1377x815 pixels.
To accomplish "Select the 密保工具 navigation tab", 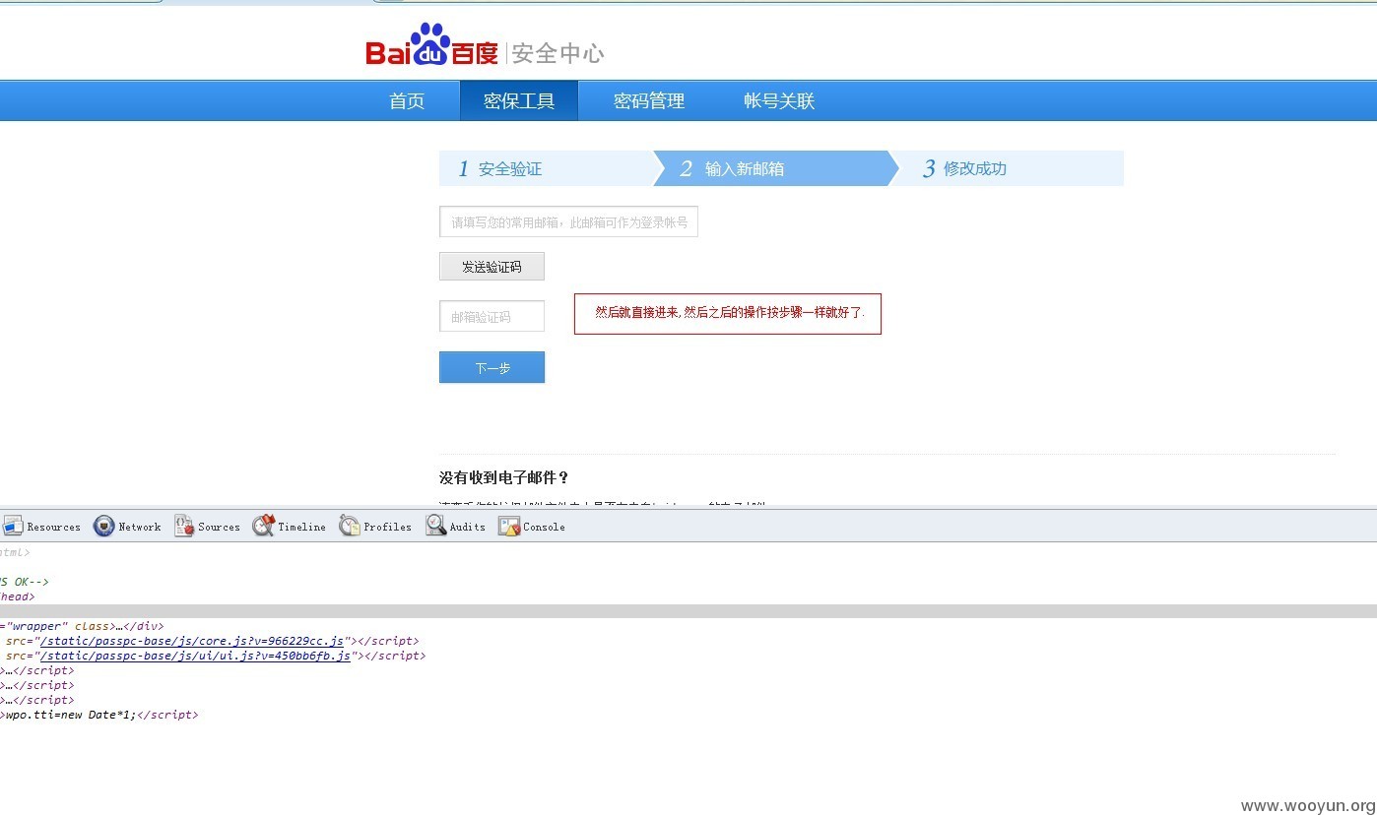I will click(x=519, y=100).
